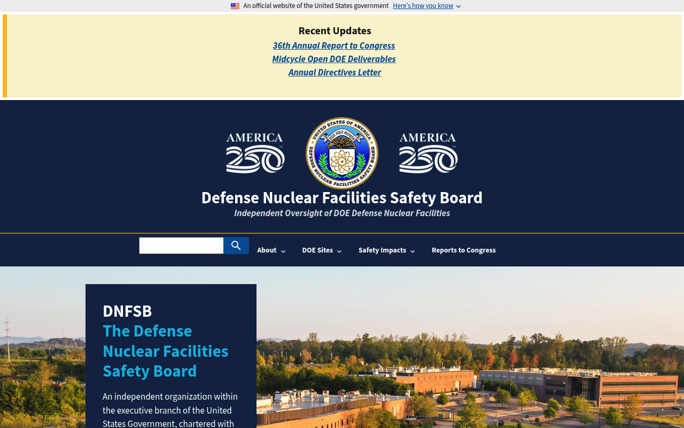This screenshot has height=428, width=684.
Task: Expand the About menu
Action: point(271,250)
